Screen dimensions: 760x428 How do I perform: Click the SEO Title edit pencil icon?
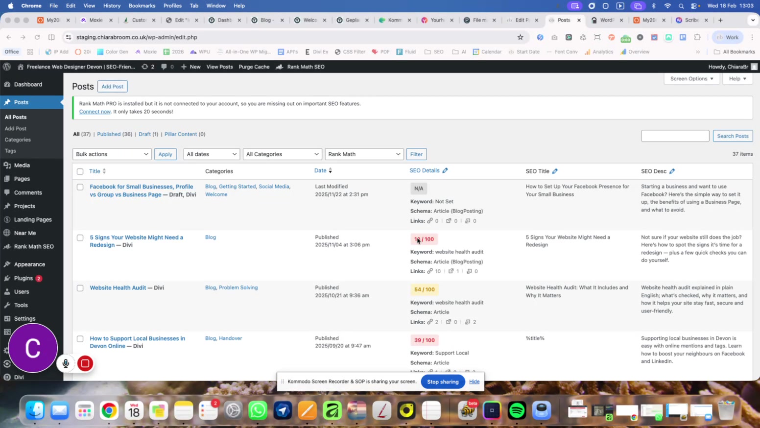pos(555,171)
